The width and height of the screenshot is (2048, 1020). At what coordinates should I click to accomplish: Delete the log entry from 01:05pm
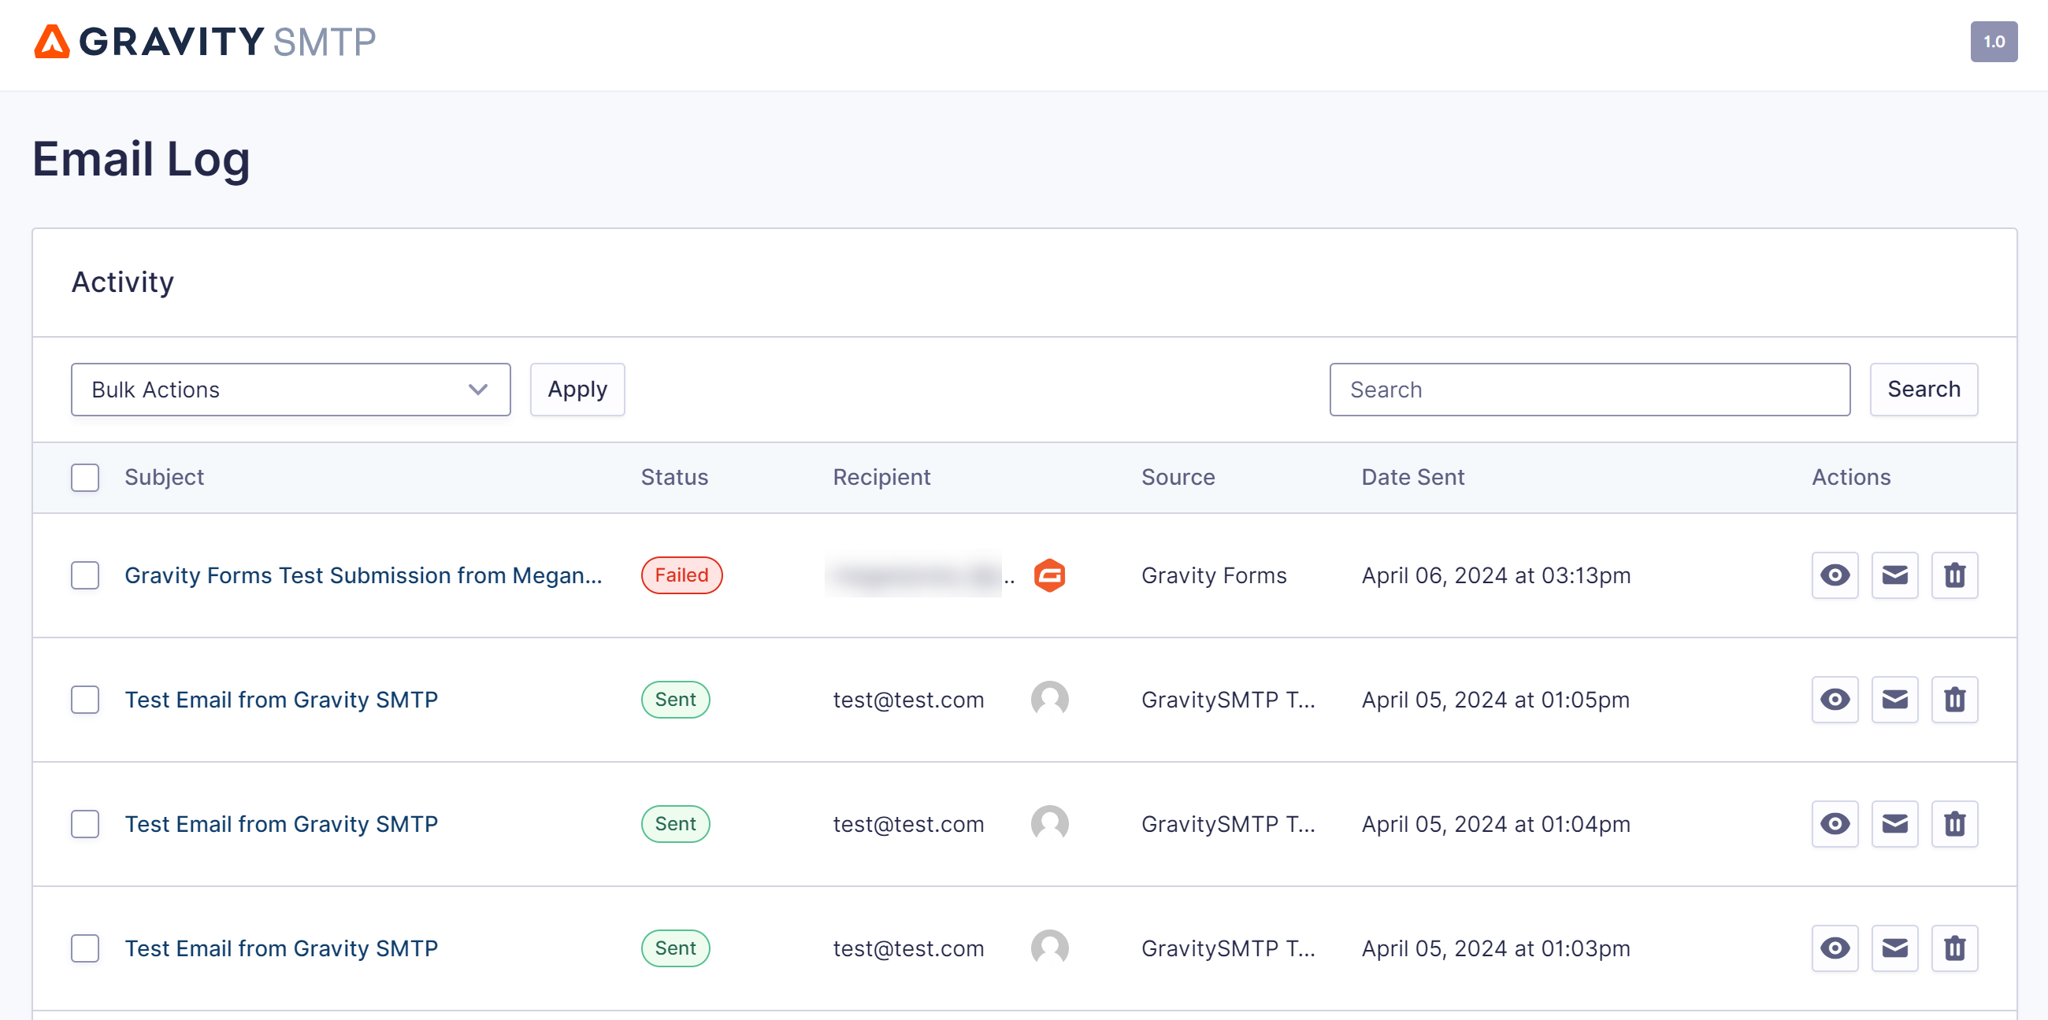click(1954, 700)
